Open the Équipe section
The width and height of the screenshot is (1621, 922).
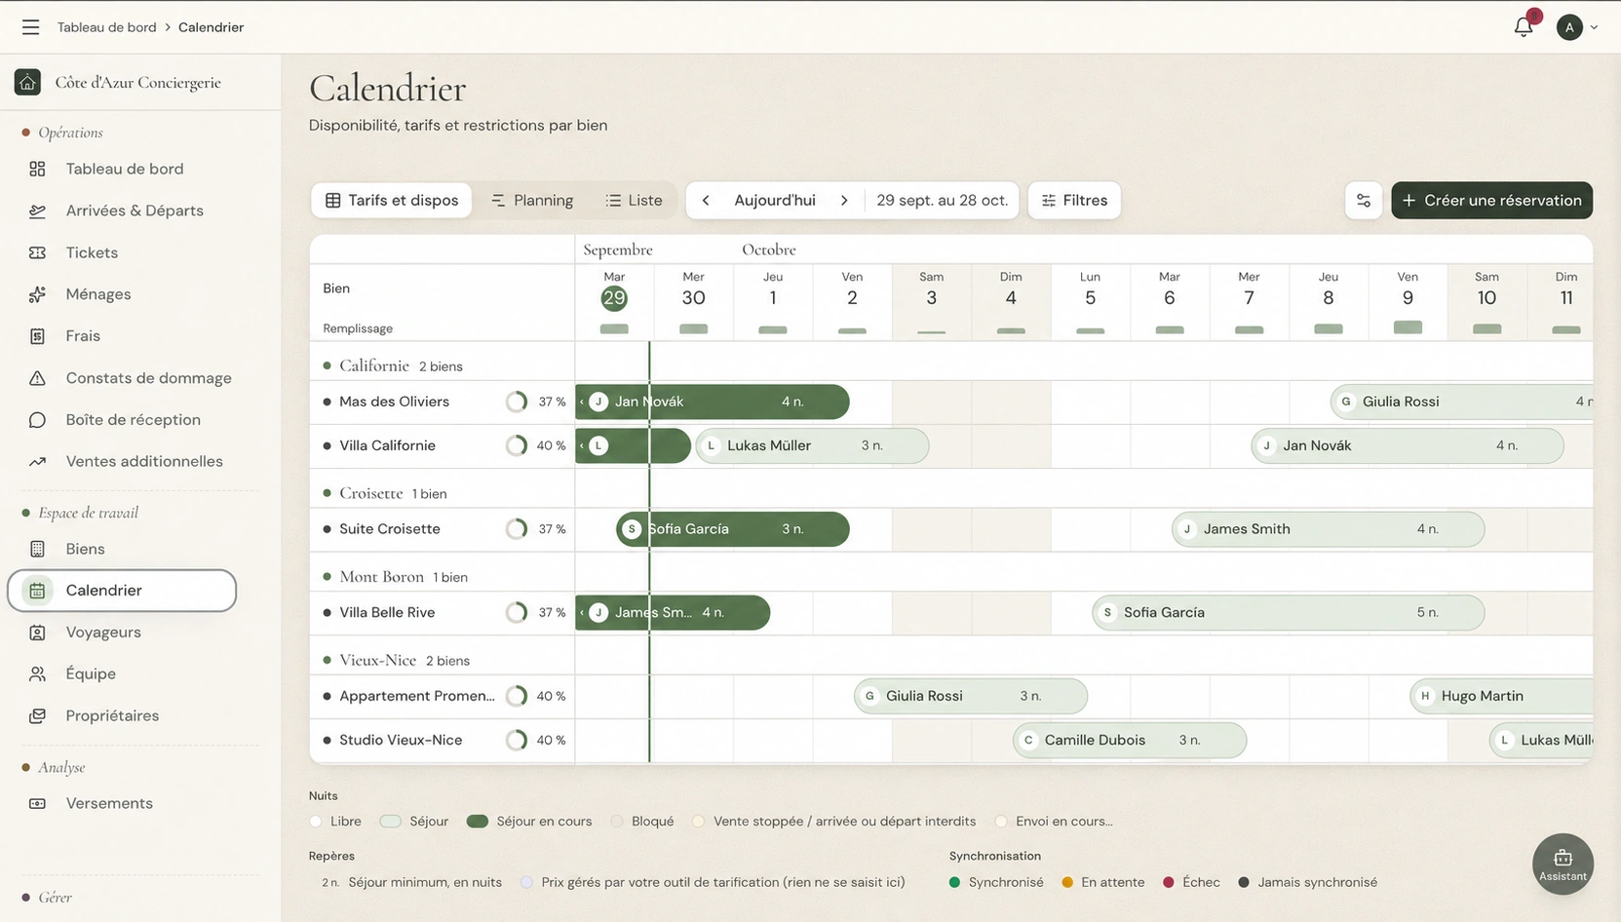click(91, 674)
